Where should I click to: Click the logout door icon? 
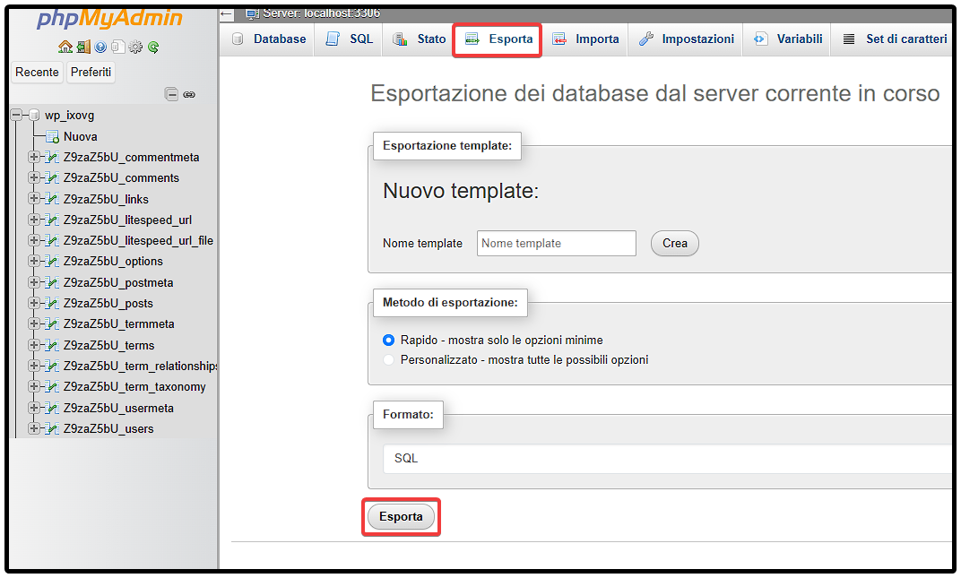83,47
